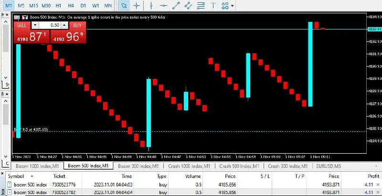Select the equidistant channel tool

(x=188, y=6)
